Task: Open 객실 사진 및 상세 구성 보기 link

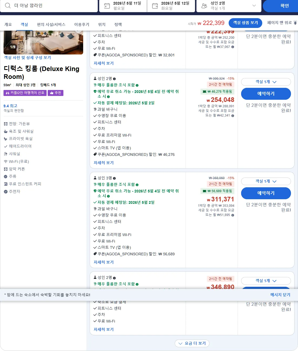Action: (x=27, y=57)
